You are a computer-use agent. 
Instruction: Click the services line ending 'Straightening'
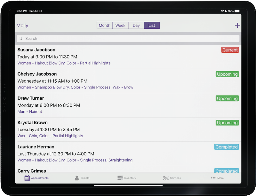(75, 160)
